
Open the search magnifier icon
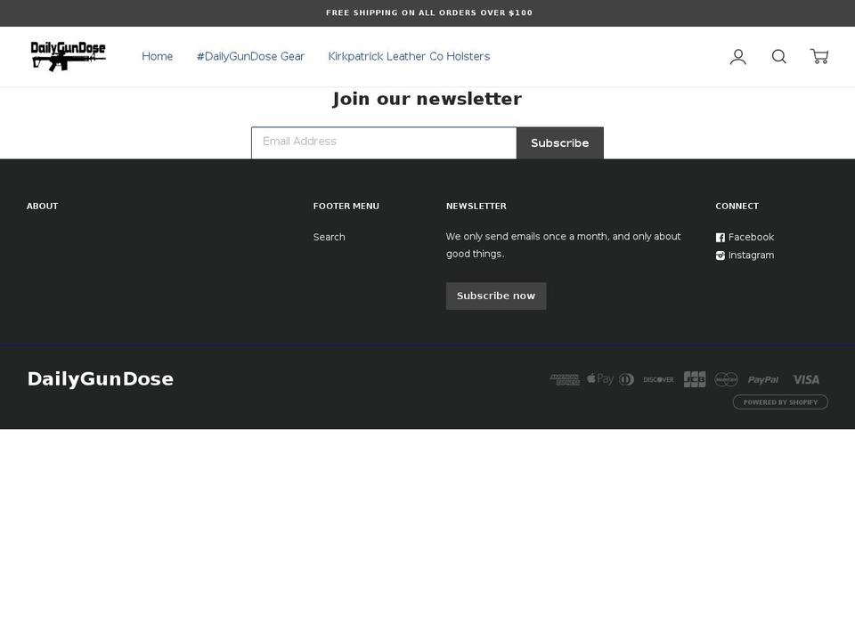(779, 57)
